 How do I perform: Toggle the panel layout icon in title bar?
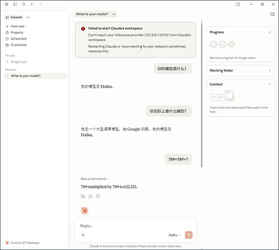(x=238, y=4)
